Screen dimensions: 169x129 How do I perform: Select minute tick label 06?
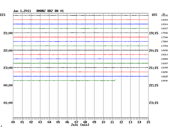67,122
